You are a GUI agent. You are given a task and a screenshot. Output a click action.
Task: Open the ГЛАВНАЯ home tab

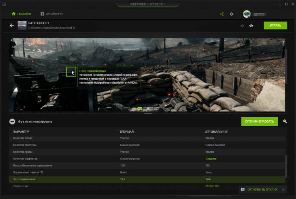point(21,14)
